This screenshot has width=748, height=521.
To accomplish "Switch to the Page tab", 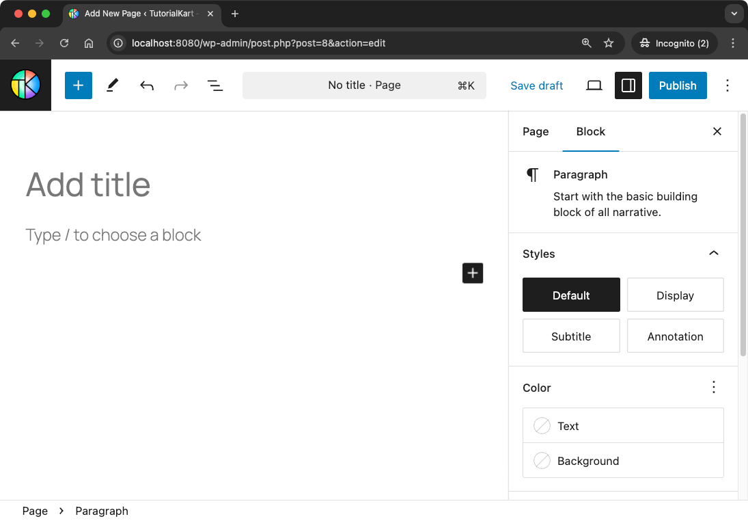I will [536, 131].
